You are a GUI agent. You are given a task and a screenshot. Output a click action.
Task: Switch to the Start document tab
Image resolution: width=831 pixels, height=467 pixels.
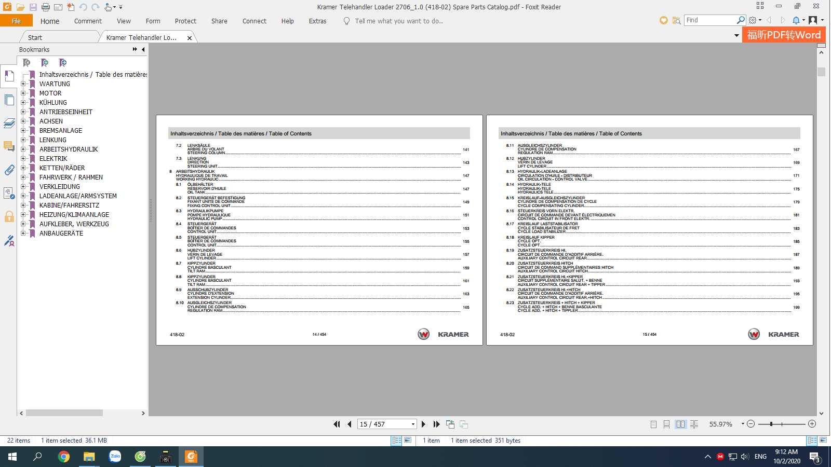tap(35, 37)
